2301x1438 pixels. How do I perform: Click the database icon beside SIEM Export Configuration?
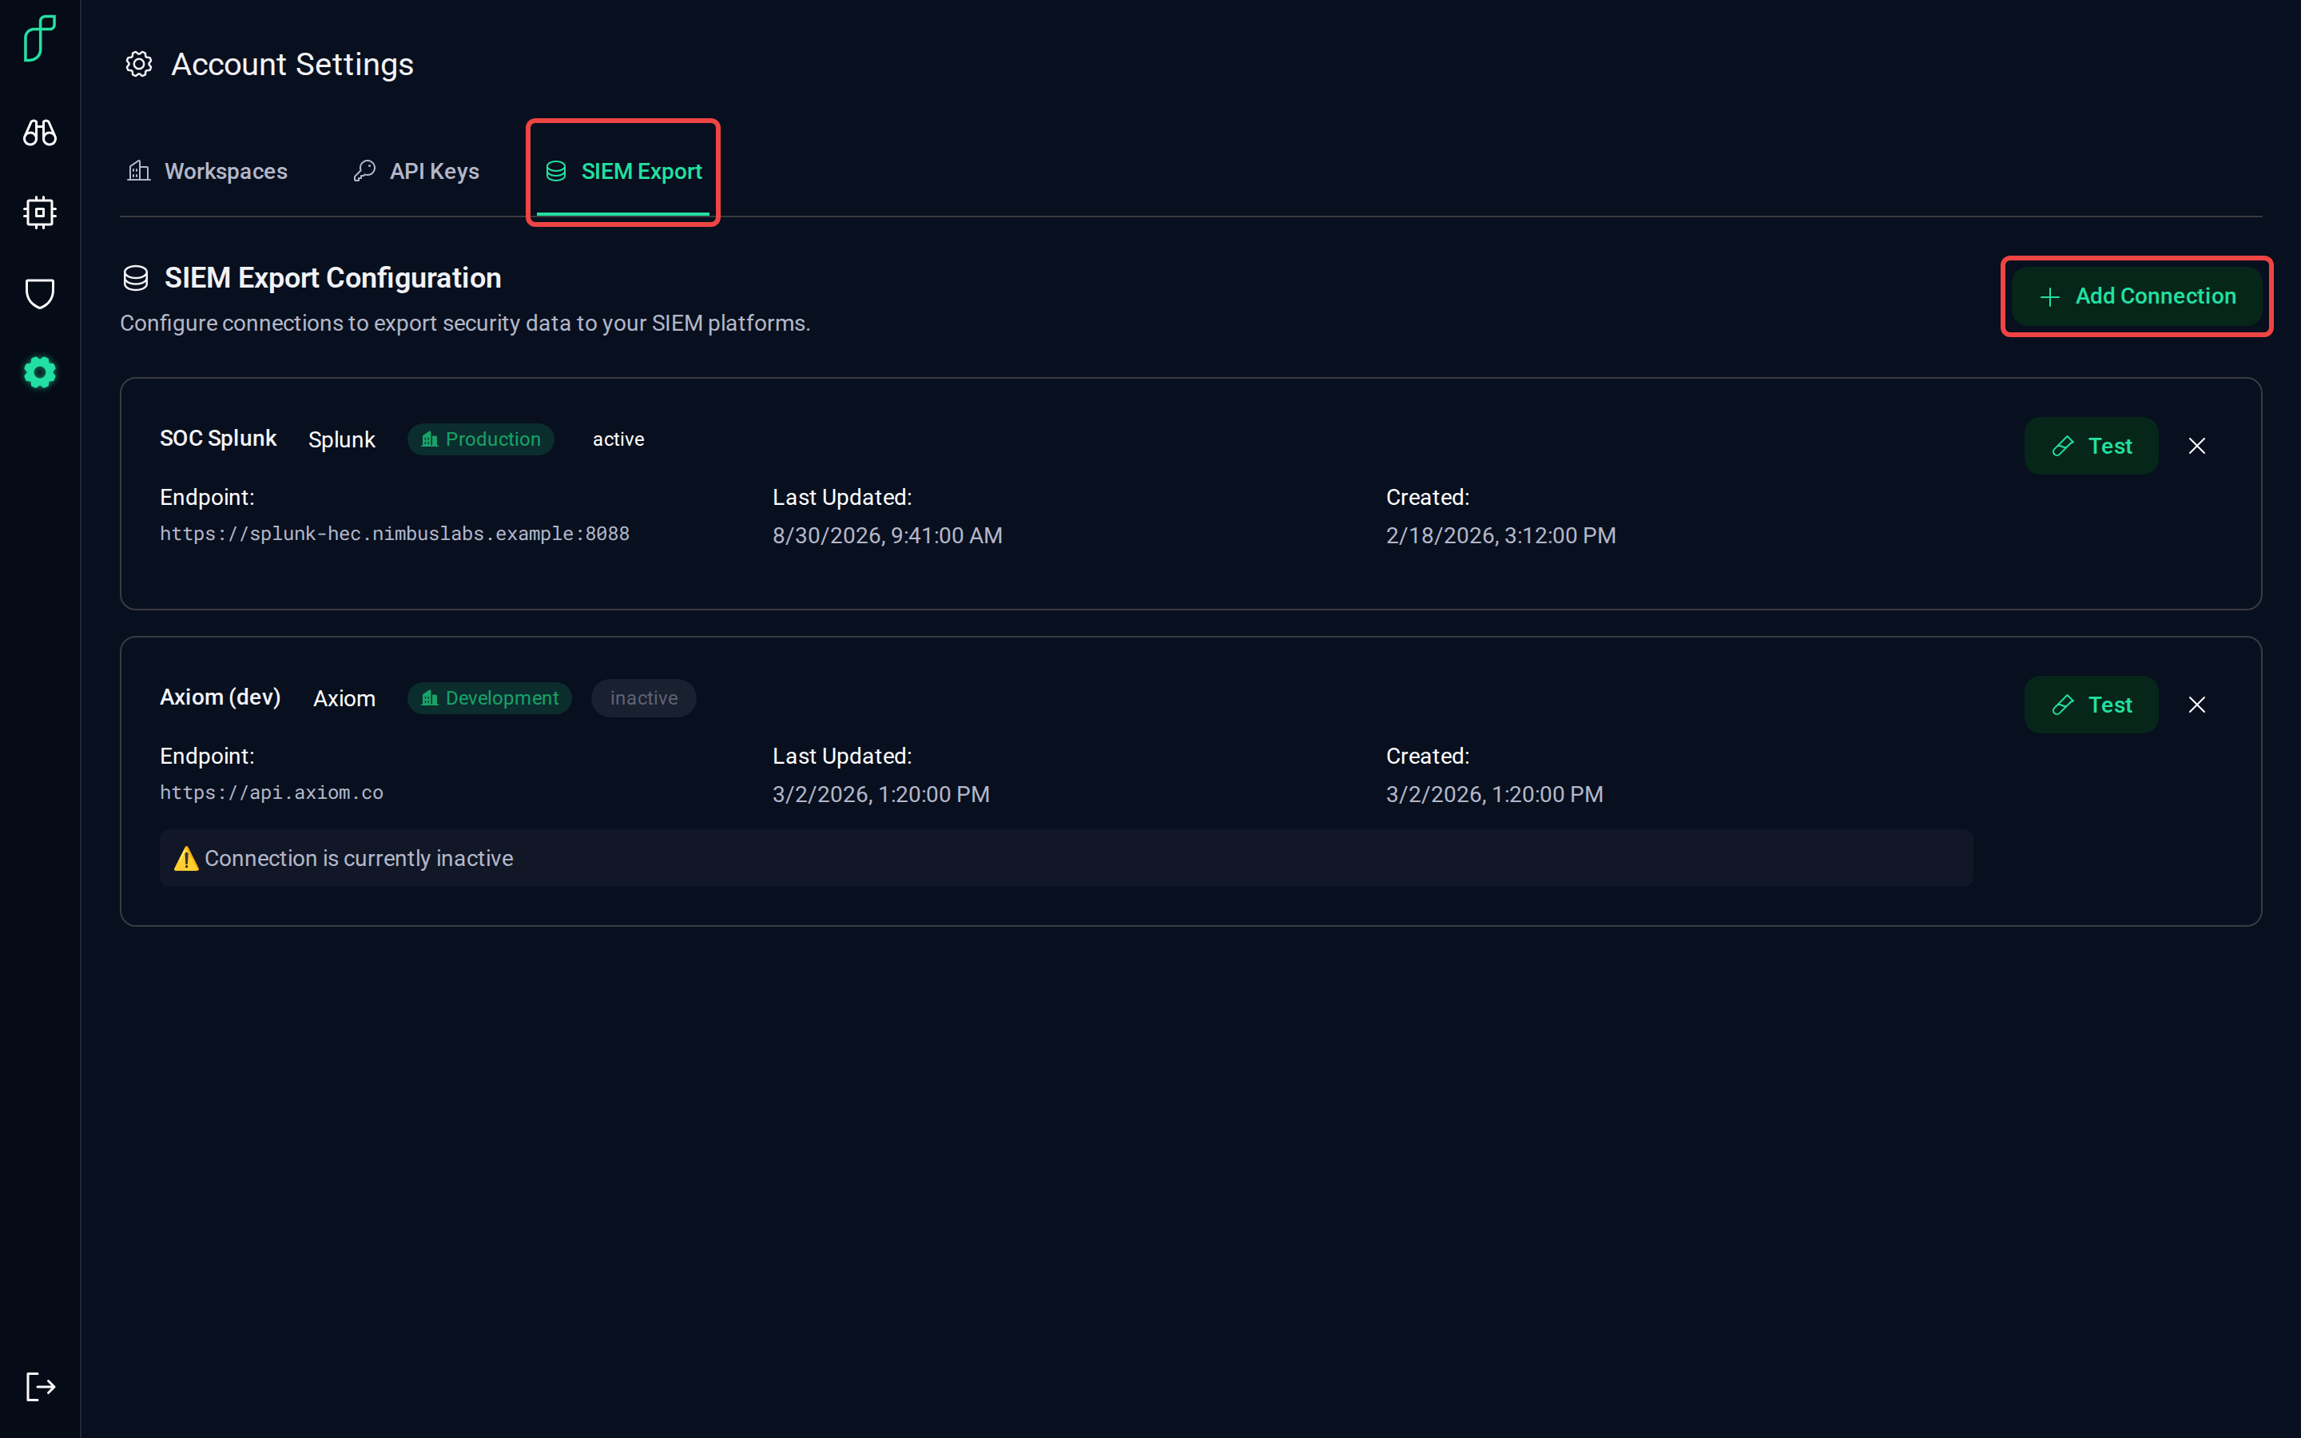(136, 278)
